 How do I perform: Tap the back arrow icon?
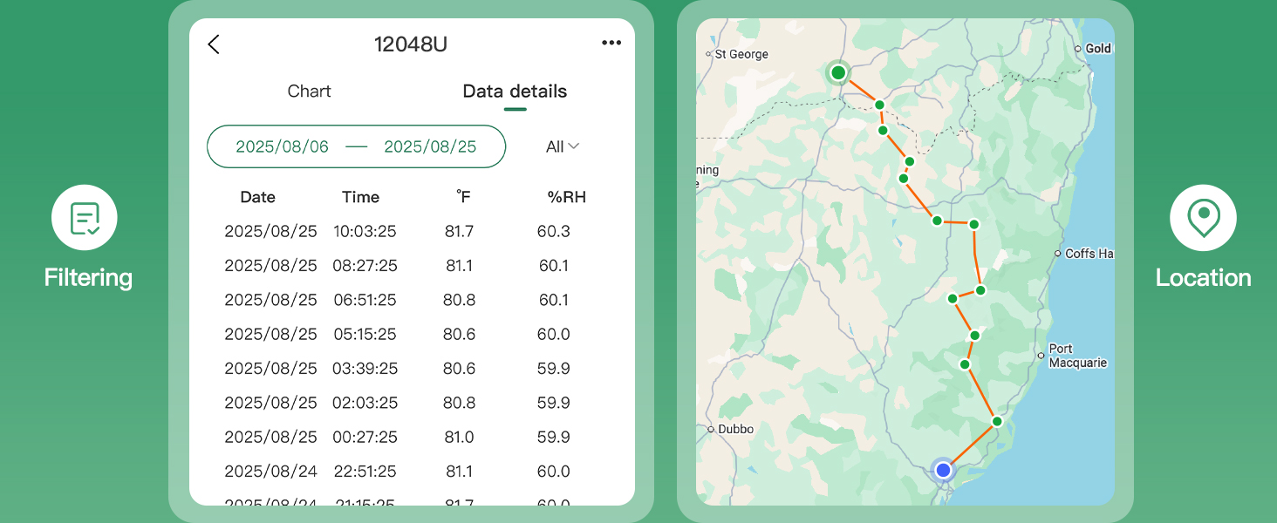[x=214, y=44]
